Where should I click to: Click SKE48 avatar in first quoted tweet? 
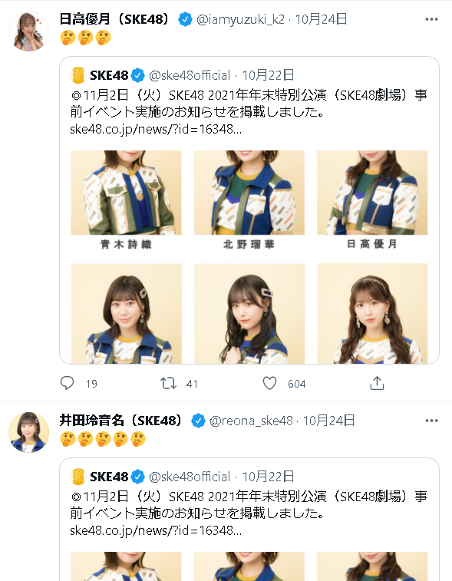78,75
